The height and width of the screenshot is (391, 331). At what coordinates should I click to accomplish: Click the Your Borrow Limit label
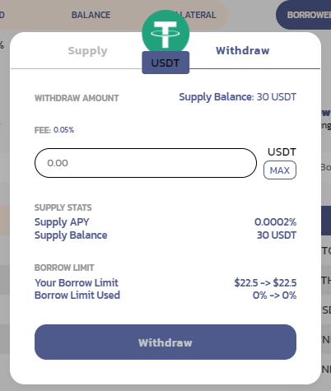pos(77,283)
